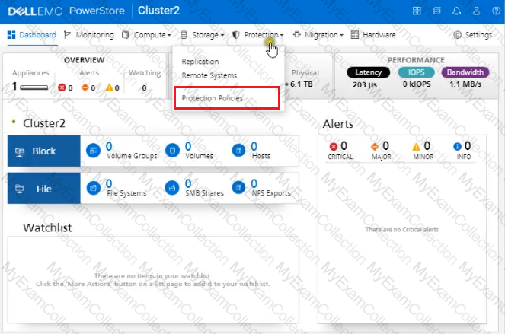Click the user account icon
Viewport: 505px width, 334px height.
(x=476, y=11)
